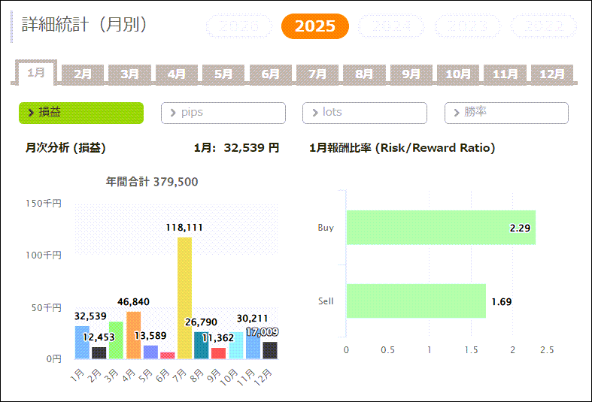This screenshot has height=402, width=592.
Task: Open the 2023 year statistics
Action: pyautogui.click(x=467, y=26)
